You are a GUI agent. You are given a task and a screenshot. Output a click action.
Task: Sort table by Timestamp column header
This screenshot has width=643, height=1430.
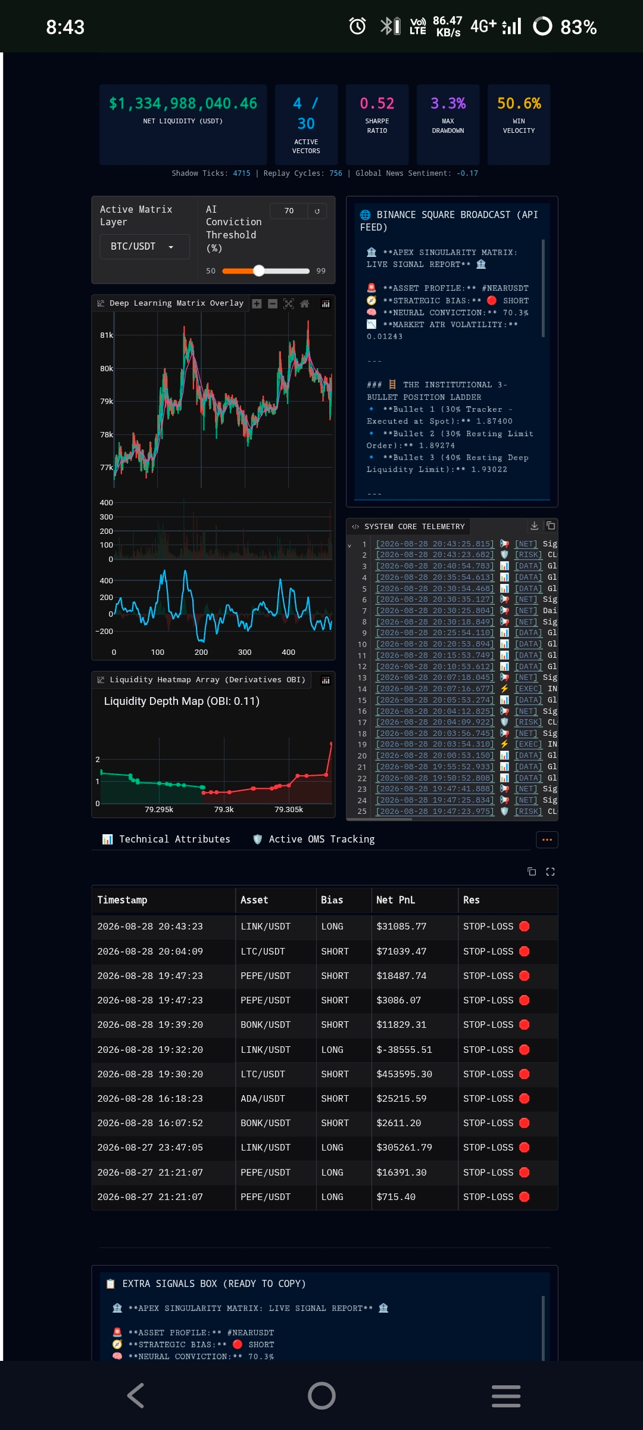164,900
